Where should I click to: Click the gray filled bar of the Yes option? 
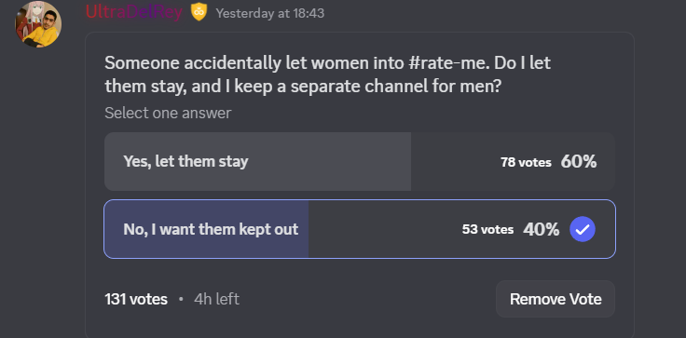click(257, 161)
